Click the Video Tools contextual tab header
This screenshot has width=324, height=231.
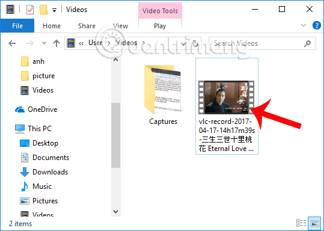point(160,11)
